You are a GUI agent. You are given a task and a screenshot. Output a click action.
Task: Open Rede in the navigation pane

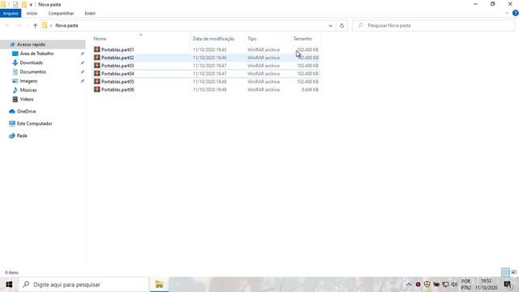(x=22, y=135)
